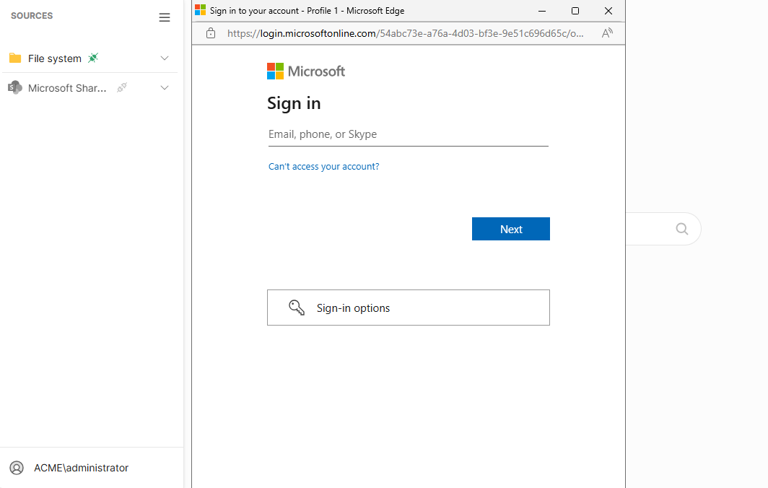Viewport: 768px width, 488px height.
Task: Click the key icon in Sign-in options
Action: 296,308
